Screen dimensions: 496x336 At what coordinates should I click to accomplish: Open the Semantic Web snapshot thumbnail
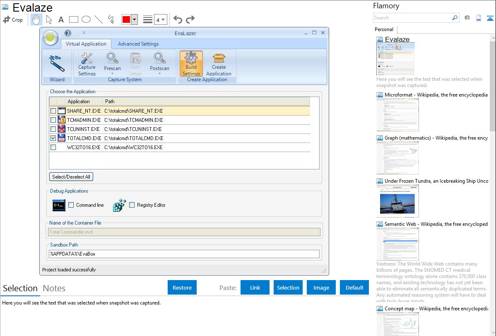[397, 244]
